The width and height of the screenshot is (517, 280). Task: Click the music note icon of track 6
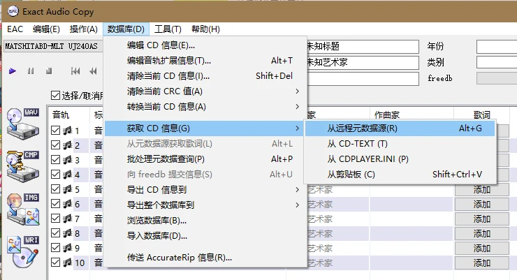click(x=68, y=204)
